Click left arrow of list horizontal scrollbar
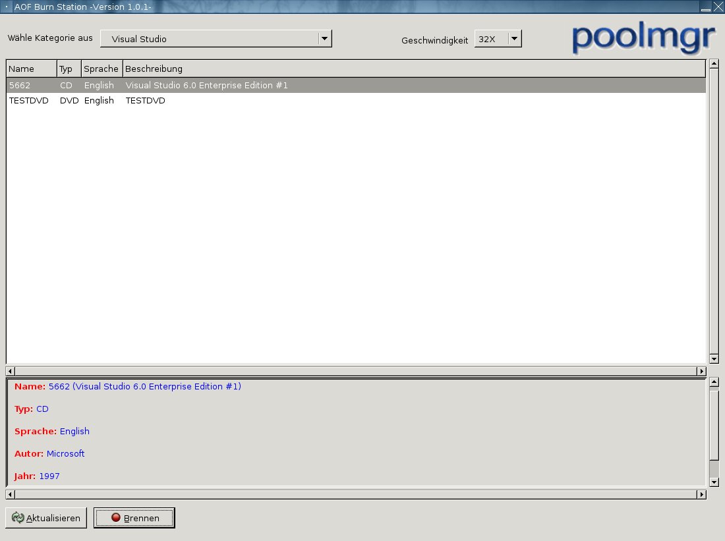 [10, 371]
